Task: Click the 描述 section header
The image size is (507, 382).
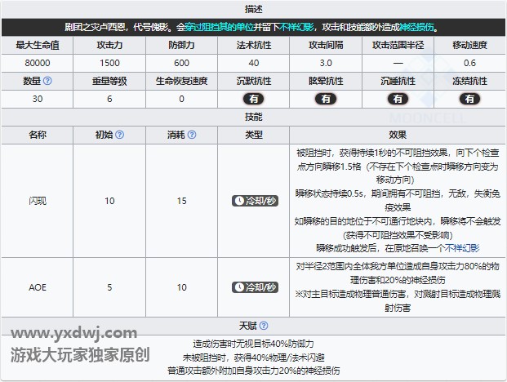Action: (253, 8)
